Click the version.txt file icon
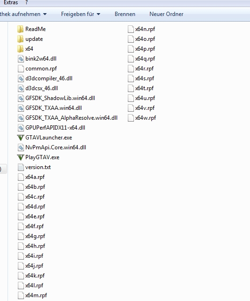 pos(21,167)
